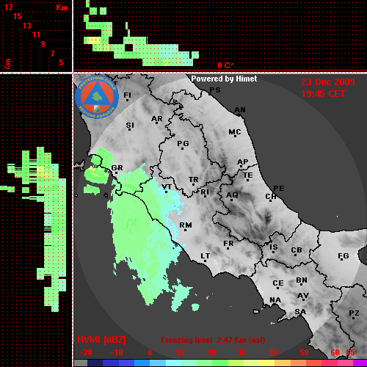The width and height of the screenshot is (367, 367).
Task: Click the gray segment of the dBZ color bar
Action: pos(81,363)
